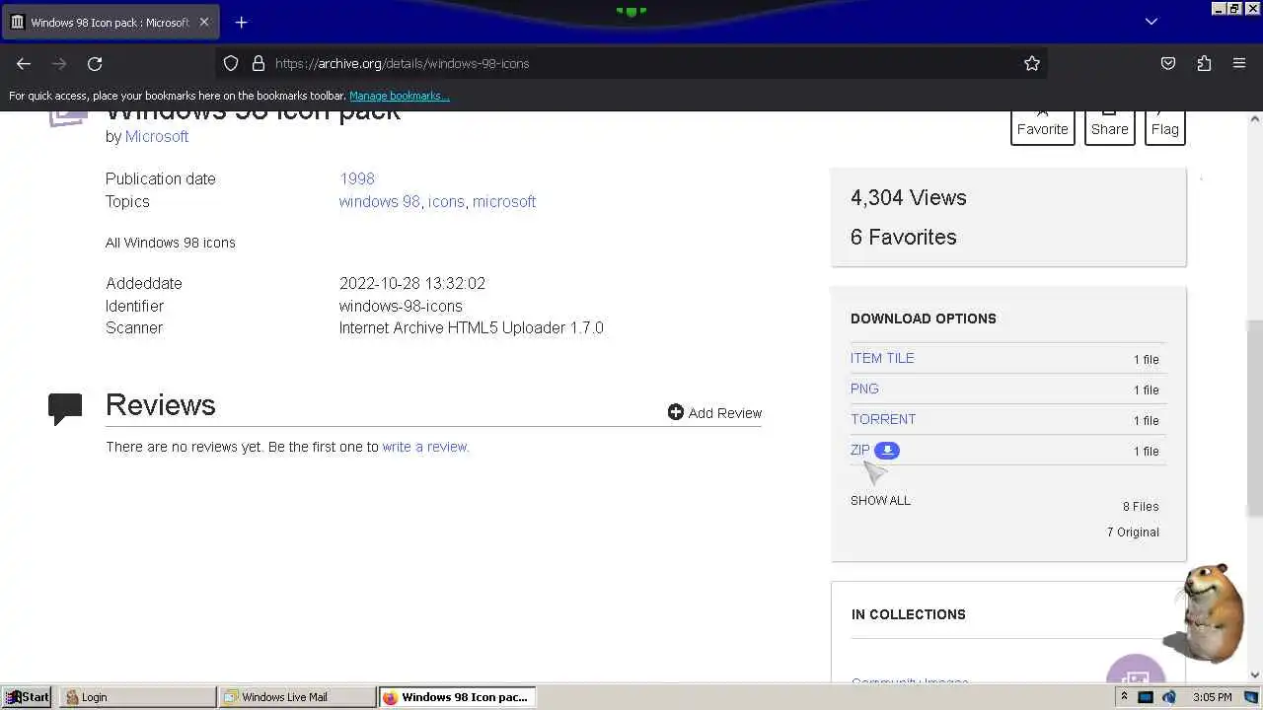Click the 4,304 Views text
Image resolution: width=1263 pixels, height=710 pixels.
(x=909, y=197)
